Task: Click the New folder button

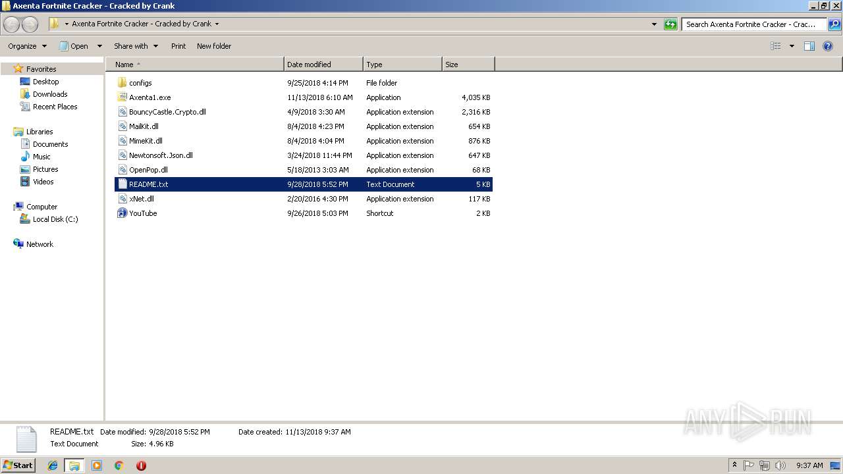Action: (214, 46)
